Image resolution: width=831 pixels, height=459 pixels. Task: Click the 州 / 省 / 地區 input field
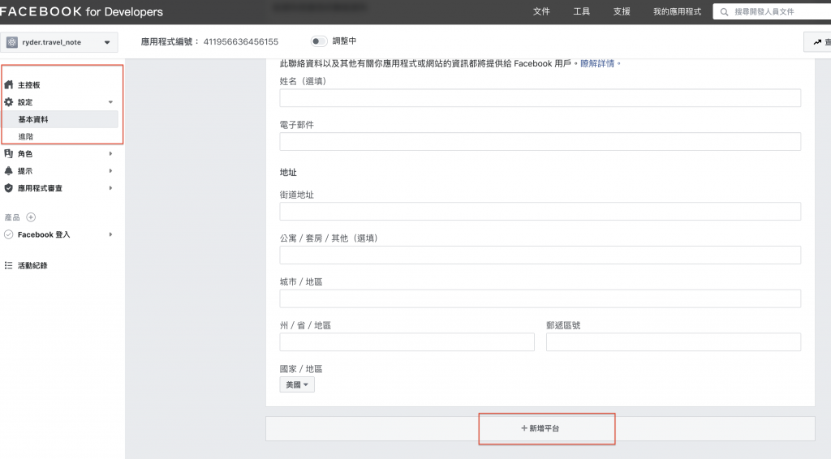[x=407, y=342]
